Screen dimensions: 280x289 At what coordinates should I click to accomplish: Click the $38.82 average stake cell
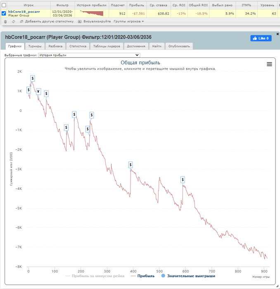(x=159, y=14)
